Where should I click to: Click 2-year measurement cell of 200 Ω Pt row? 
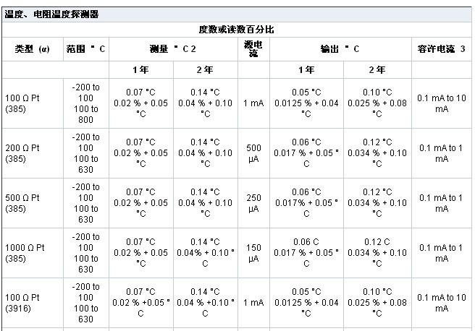click(205, 153)
